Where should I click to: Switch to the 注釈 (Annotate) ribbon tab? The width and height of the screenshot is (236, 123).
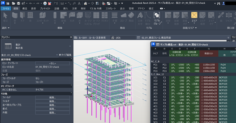74,8
